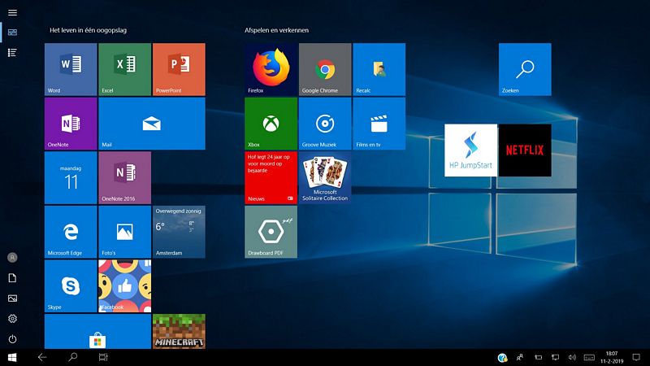Open the touch keyboard icon
This screenshot has height=366, width=650.
coord(590,357)
